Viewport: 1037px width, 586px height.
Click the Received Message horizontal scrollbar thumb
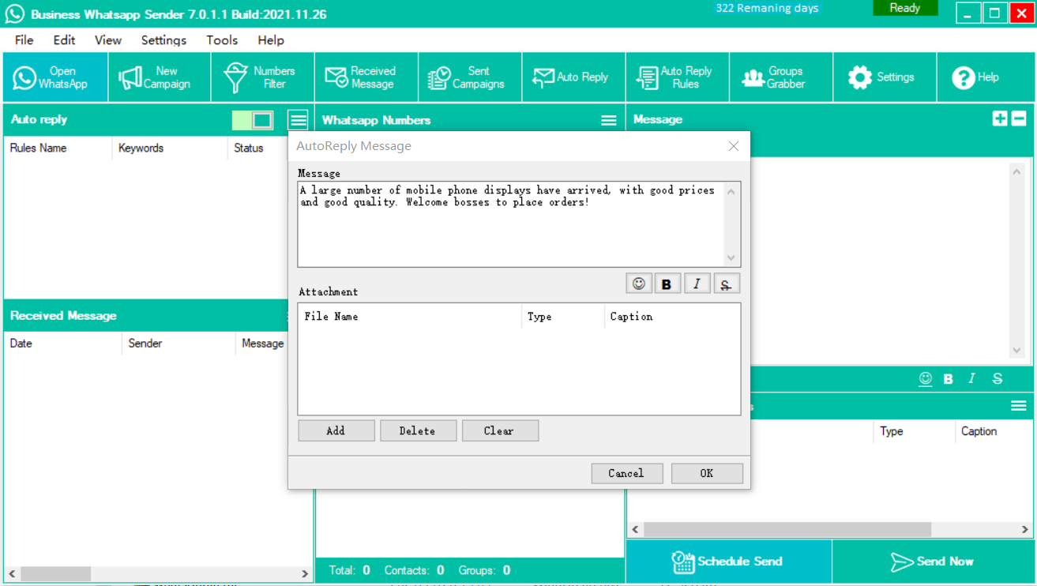point(55,573)
